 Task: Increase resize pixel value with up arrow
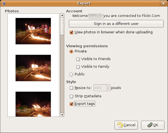(109, 86)
